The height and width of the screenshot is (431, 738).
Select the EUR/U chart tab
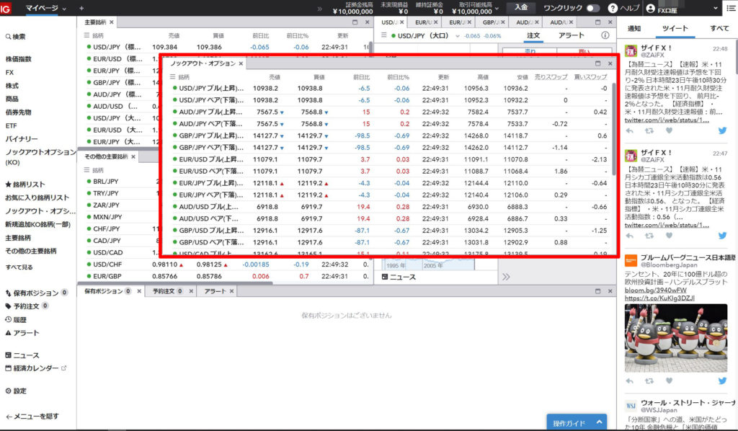click(x=425, y=22)
